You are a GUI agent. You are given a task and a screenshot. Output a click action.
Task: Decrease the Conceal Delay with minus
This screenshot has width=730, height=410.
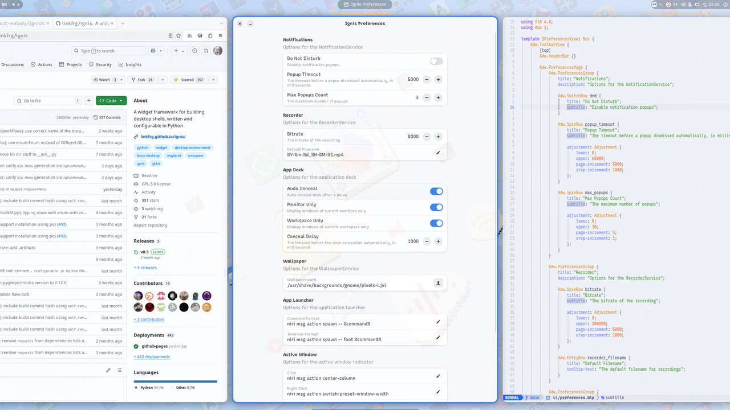[427, 241]
